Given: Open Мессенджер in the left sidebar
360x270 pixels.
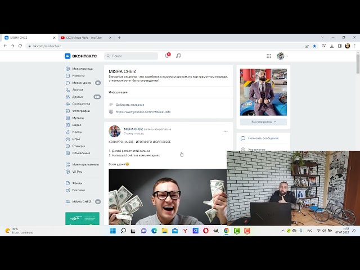Looking at the screenshot, I should coord(82,83).
